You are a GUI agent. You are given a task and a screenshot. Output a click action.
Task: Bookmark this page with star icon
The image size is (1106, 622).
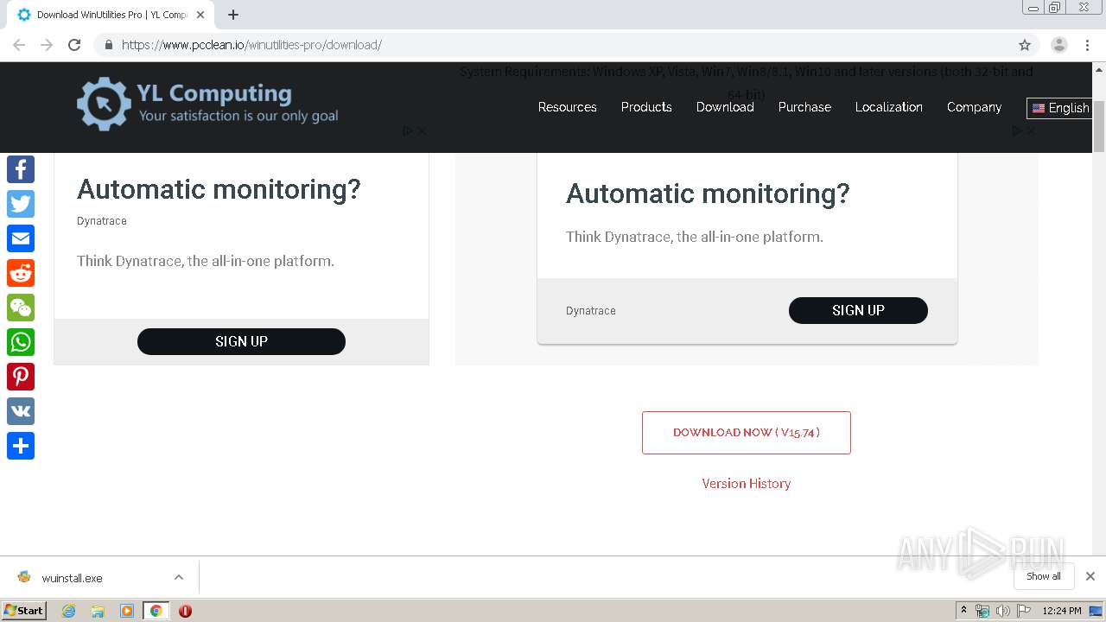point(1025,45)
